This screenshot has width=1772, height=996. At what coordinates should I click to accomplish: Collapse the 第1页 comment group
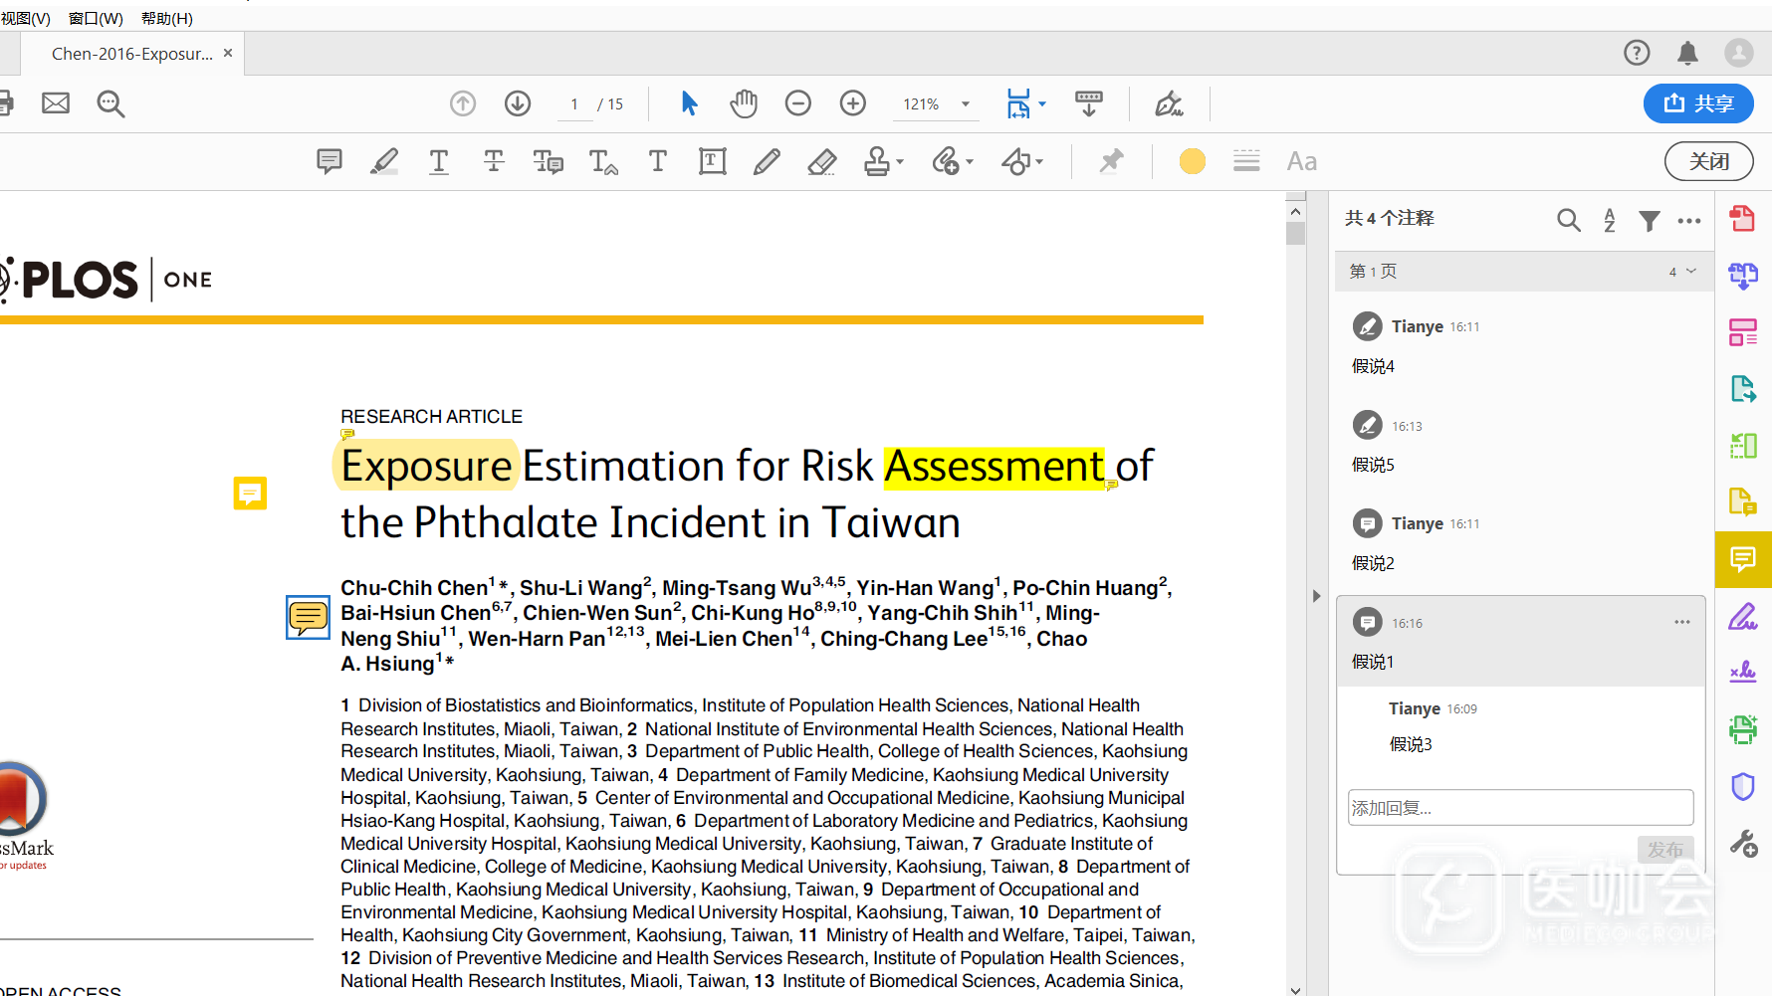(x=1690, y=272)
